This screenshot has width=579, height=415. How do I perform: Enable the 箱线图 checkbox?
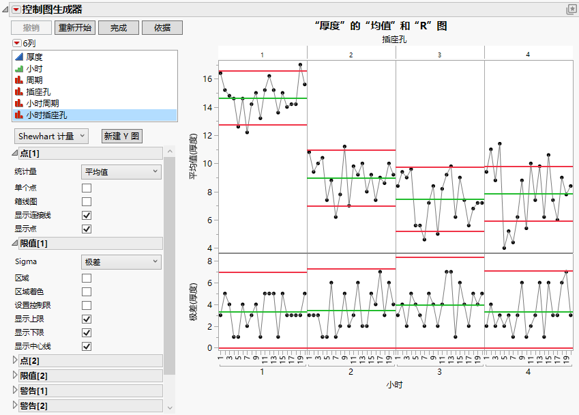click(x=87, y=202)
